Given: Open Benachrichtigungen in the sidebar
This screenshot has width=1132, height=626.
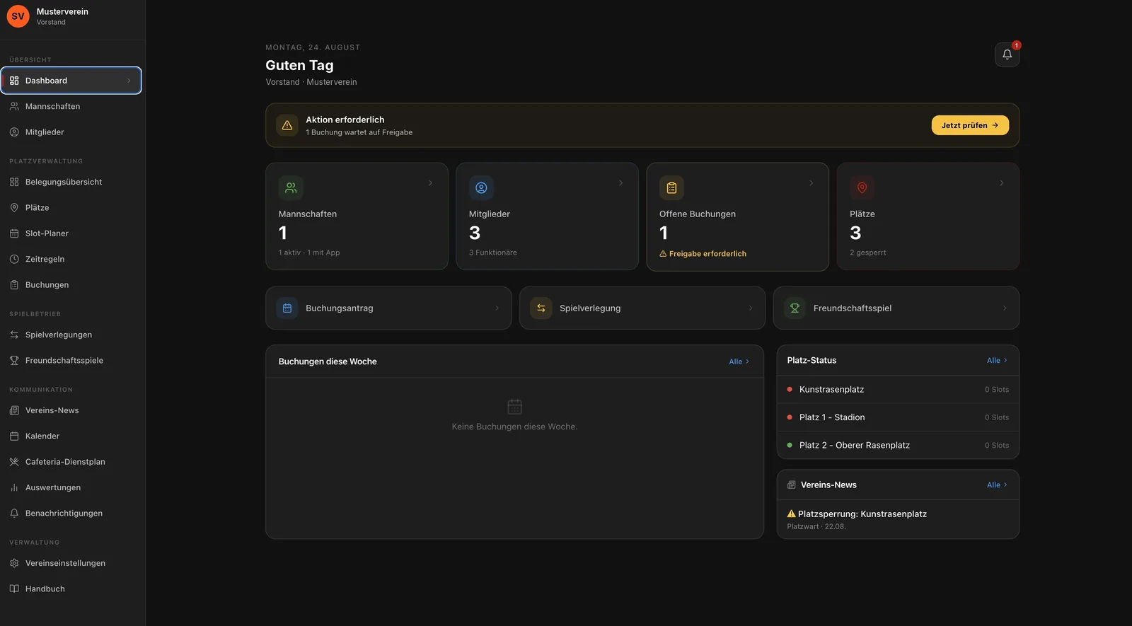Looking at the screenshot, I should coord(71,514).
